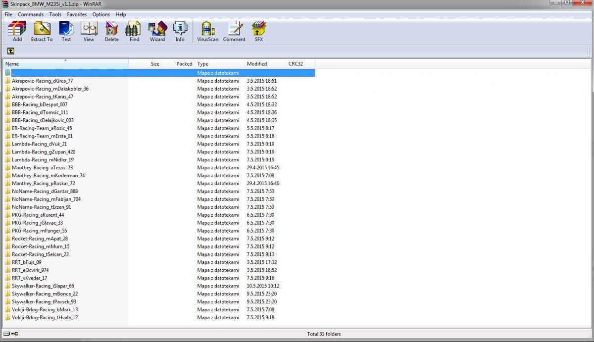Click folder icon of Lambda-Racing_dVuk_21
Screen dimensions: 594x342
[7, 144]
